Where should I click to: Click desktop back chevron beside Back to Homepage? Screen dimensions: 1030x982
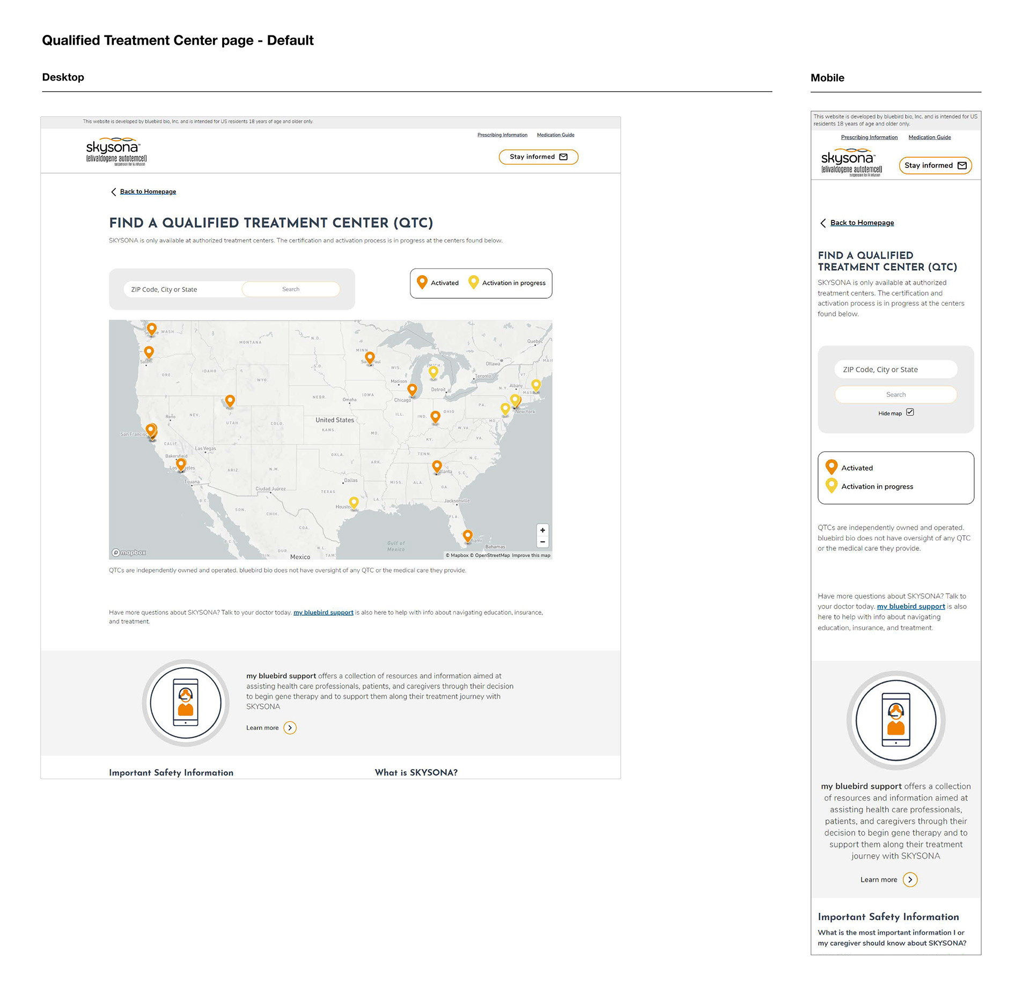click(113, 192)
